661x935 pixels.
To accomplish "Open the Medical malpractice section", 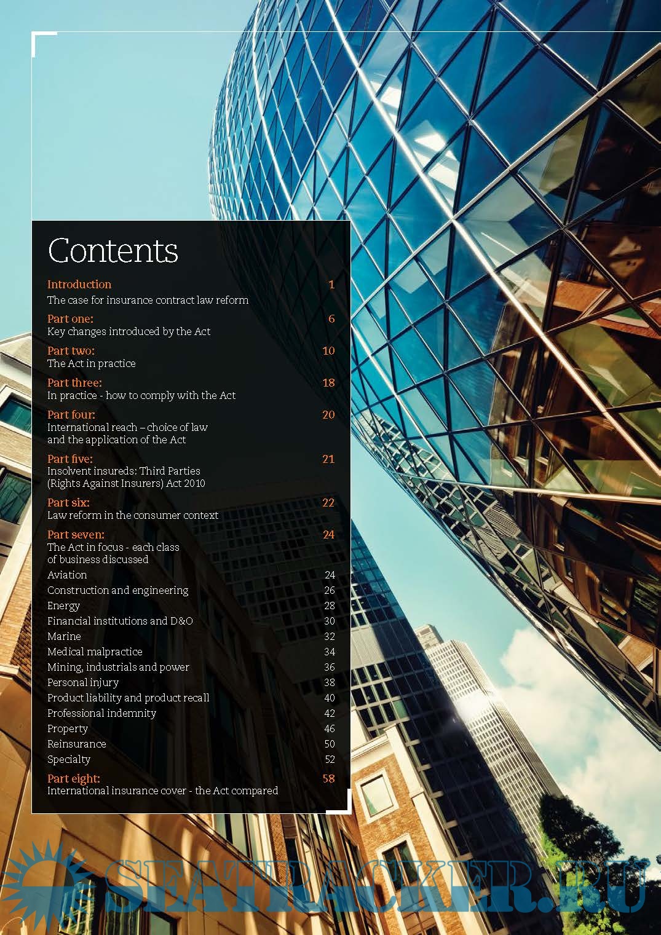I will tap(95, 652).
